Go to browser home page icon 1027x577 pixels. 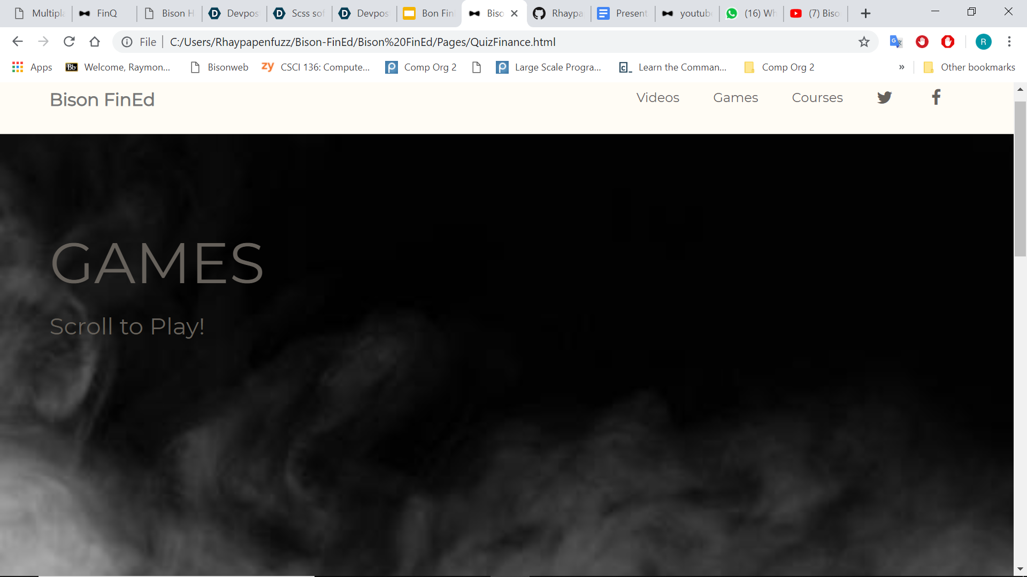95,42
